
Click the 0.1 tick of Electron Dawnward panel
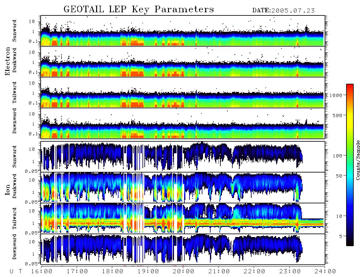33,134
